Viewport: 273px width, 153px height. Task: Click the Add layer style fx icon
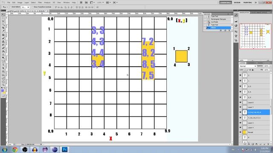tap(249, 144)
